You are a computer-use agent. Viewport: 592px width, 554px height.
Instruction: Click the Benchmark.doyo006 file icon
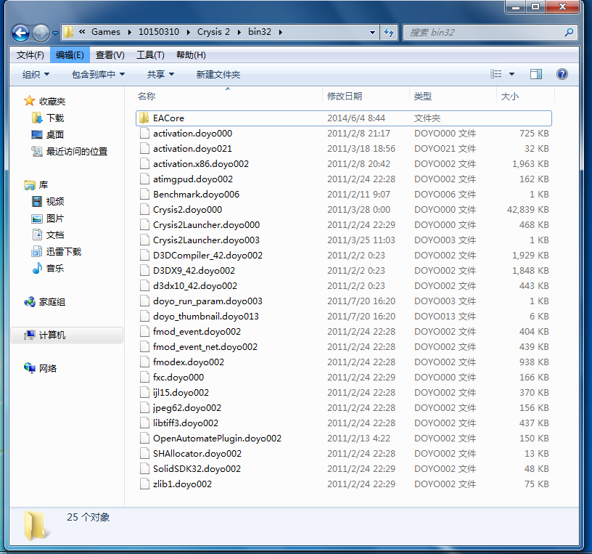144,195
